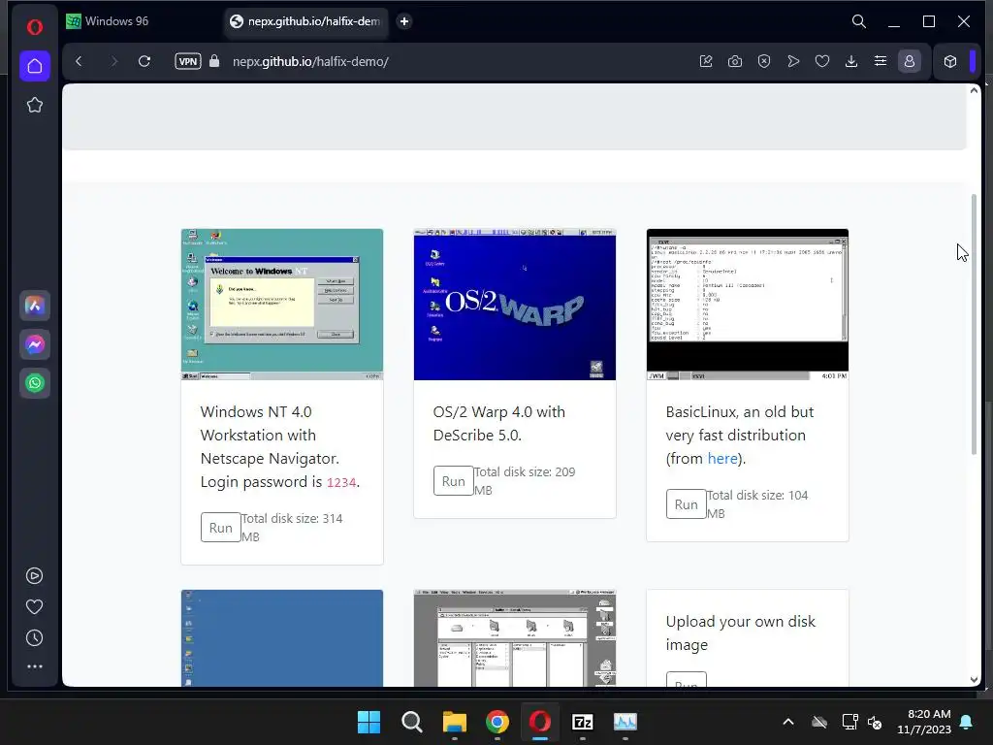Toggle the VPN badge
993x745 pixels.
pyautogui.click(x=188, y=61)
